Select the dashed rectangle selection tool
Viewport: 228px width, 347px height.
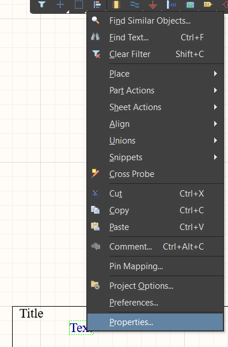79,5
